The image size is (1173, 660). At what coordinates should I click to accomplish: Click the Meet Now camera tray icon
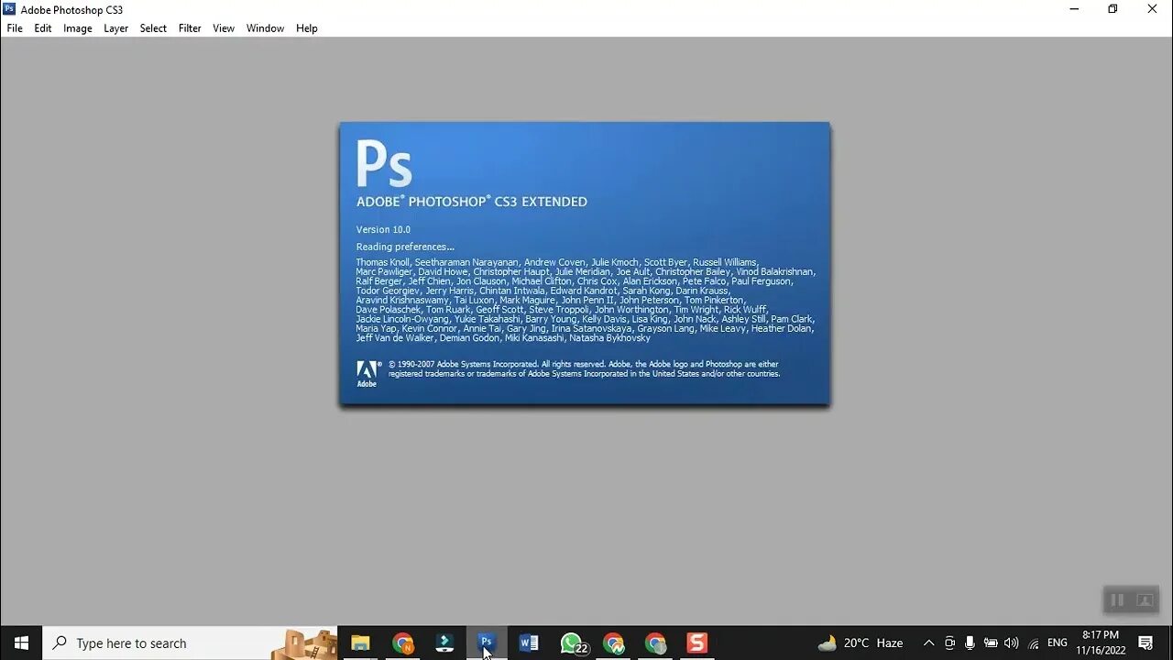[x=949, y=643]
